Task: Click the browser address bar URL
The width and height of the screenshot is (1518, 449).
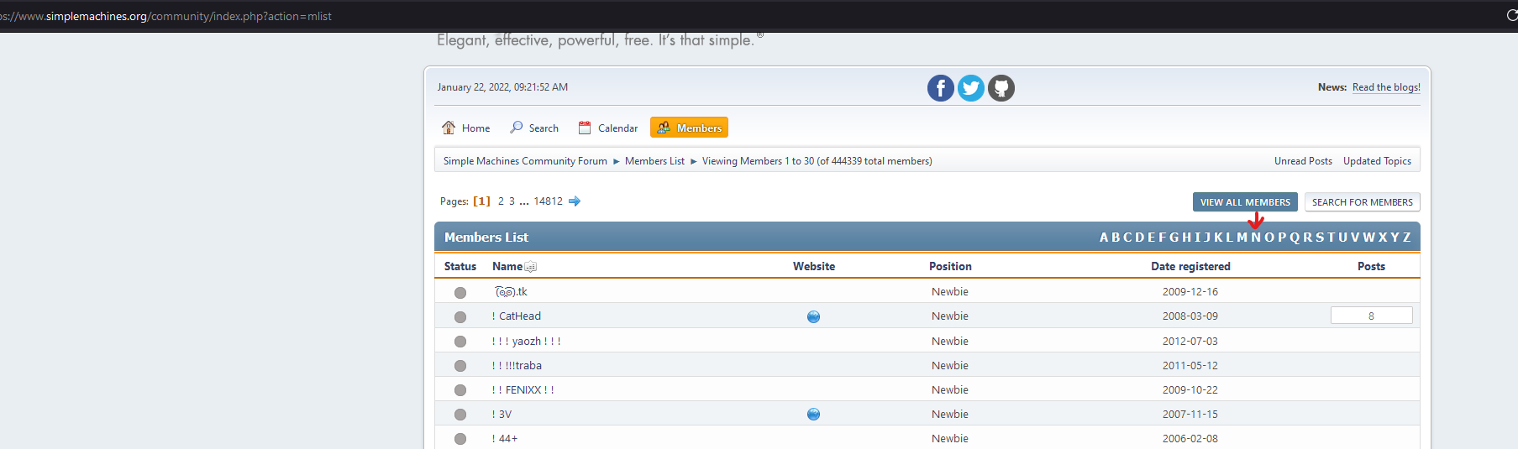Action: [166, 16]
